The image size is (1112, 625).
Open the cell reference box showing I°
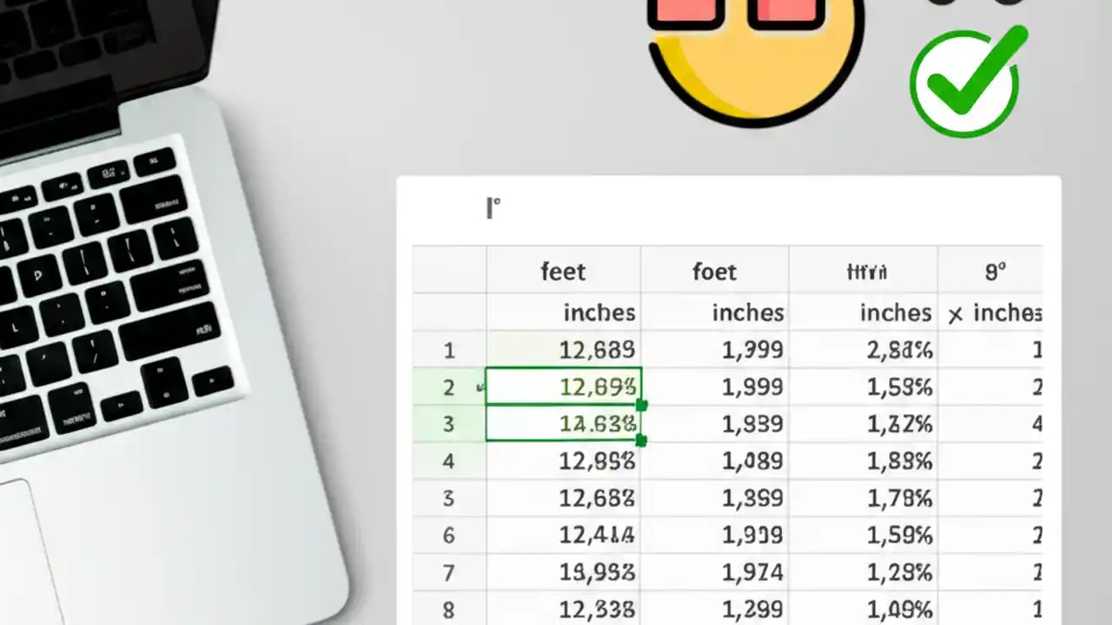click(x=492, y=207)
